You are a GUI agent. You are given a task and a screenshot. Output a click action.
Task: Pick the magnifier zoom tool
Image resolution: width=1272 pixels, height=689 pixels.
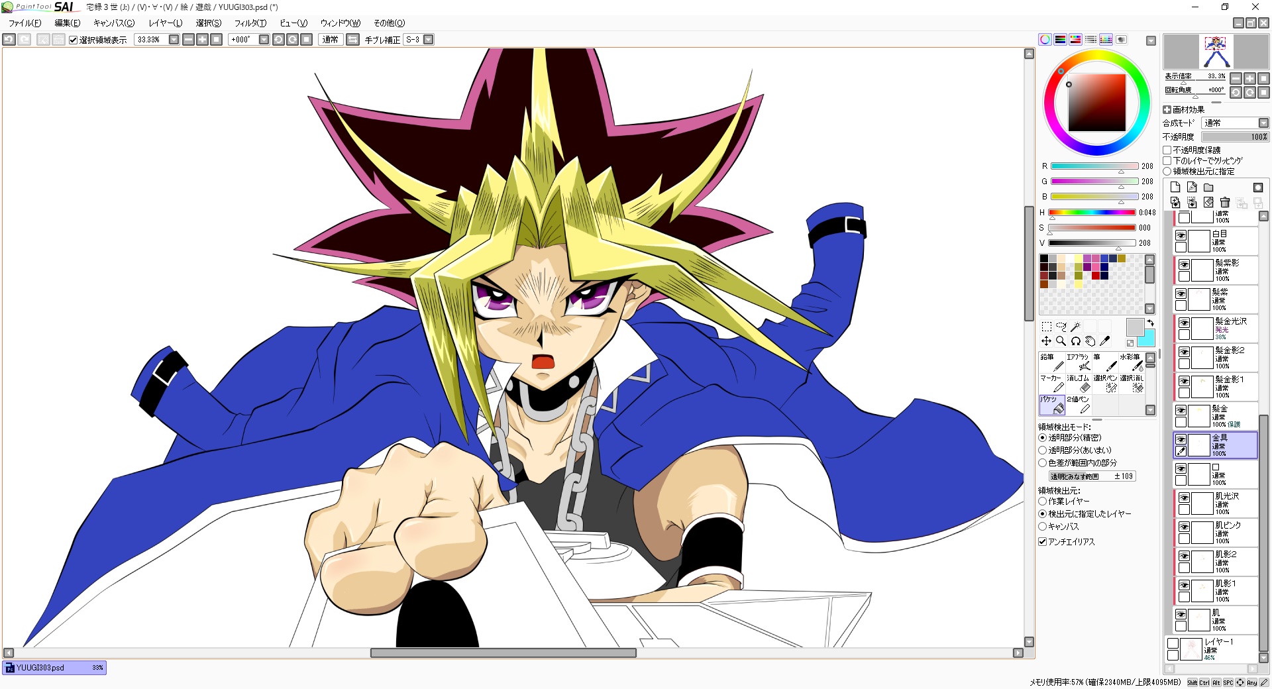(x=1061, y=341)
